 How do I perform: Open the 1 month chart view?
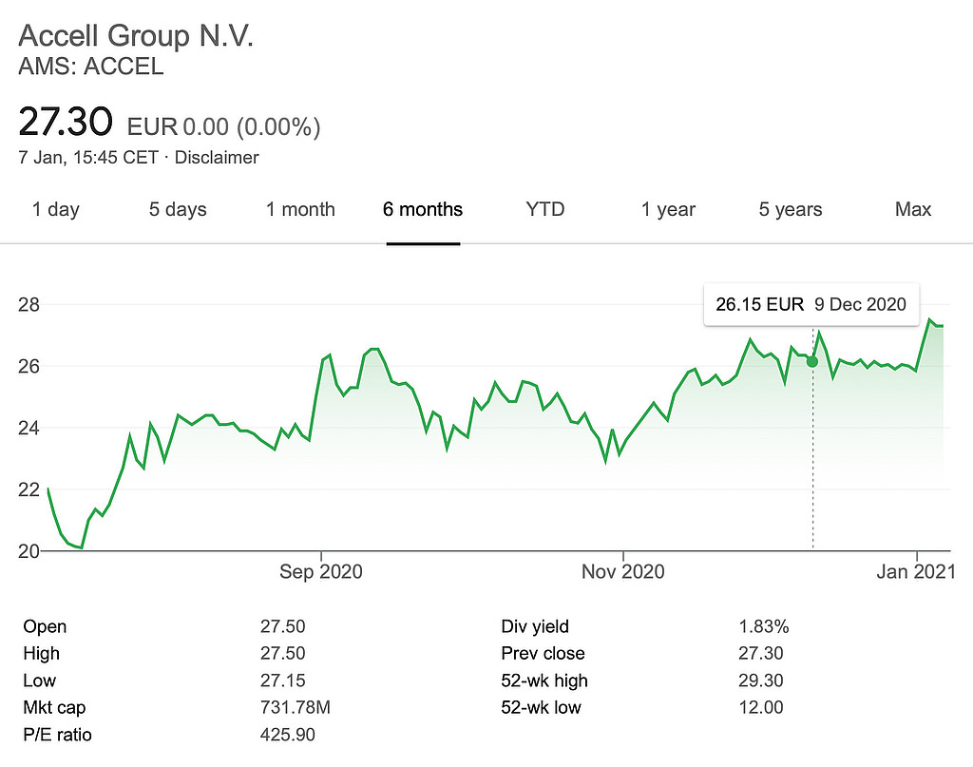pyautogui.click(x=300, y=209)
